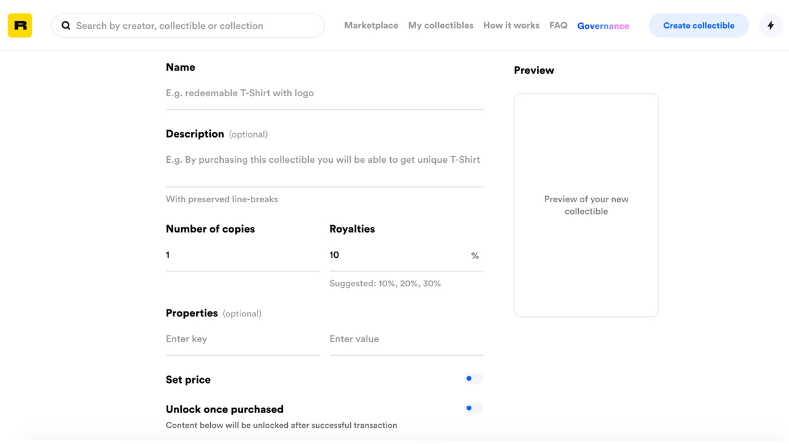Visit the FAQ page
This screenshot has width=789, height=444.
coord(558,25)
